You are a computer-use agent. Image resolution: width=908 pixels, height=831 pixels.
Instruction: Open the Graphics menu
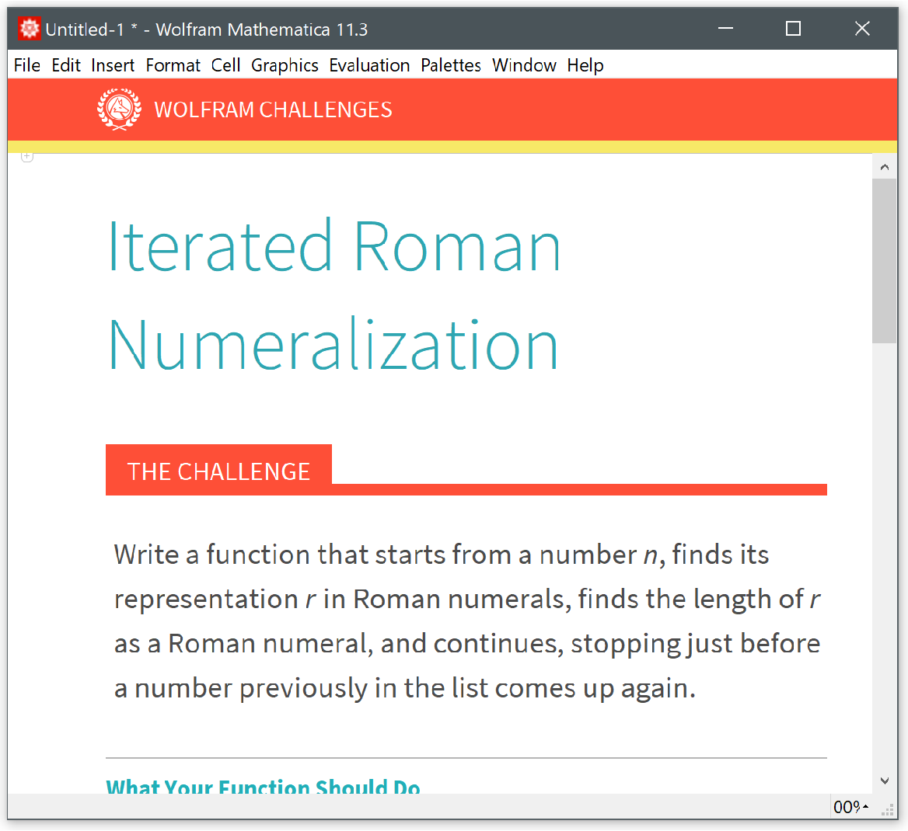(285, 65)
